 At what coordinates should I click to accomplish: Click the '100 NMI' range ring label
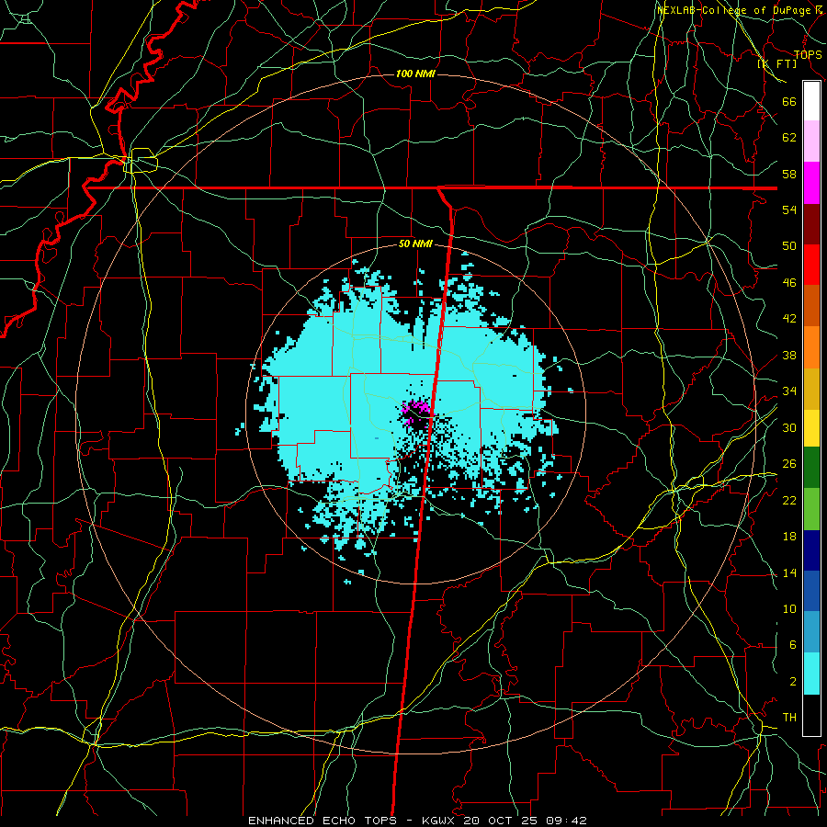tap(415, 74)
